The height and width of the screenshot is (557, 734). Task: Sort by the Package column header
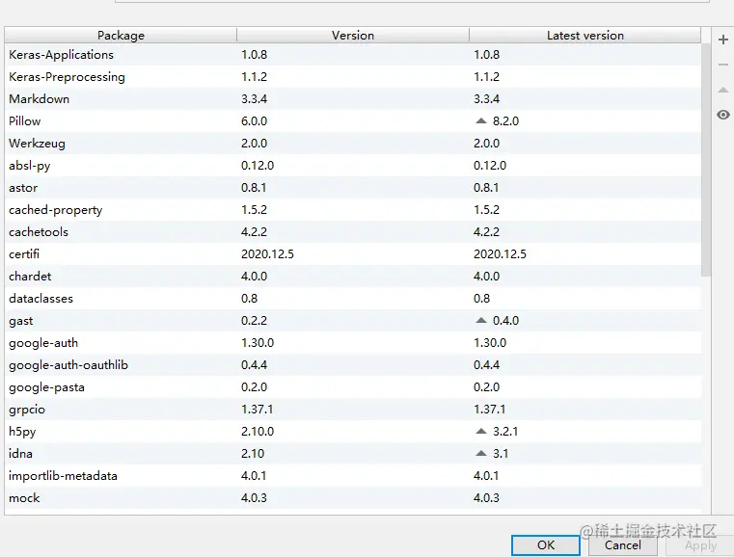tap(121, 35)
